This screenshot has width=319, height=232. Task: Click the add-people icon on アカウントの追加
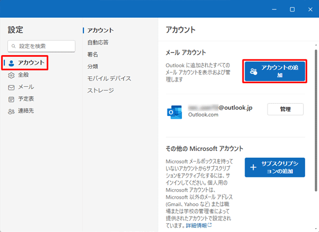click(254, 72)
